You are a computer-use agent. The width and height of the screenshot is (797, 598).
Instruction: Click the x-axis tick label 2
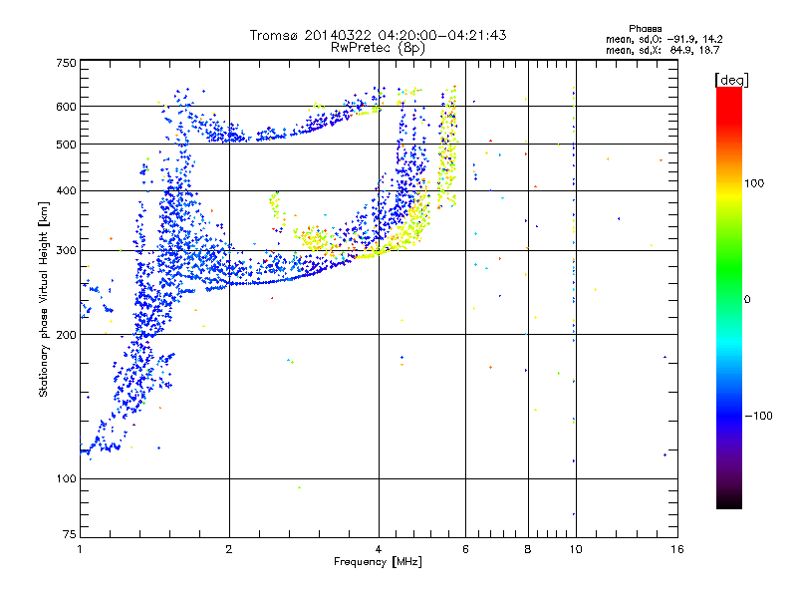229,549
